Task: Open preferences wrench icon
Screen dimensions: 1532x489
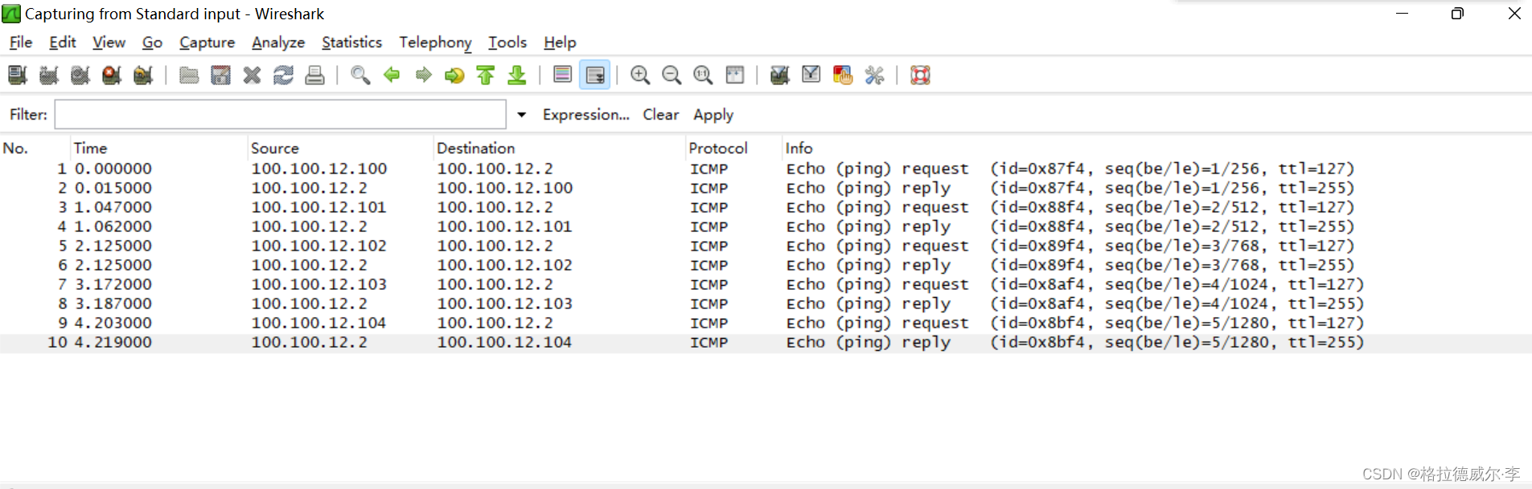Action: pos(874,75)
